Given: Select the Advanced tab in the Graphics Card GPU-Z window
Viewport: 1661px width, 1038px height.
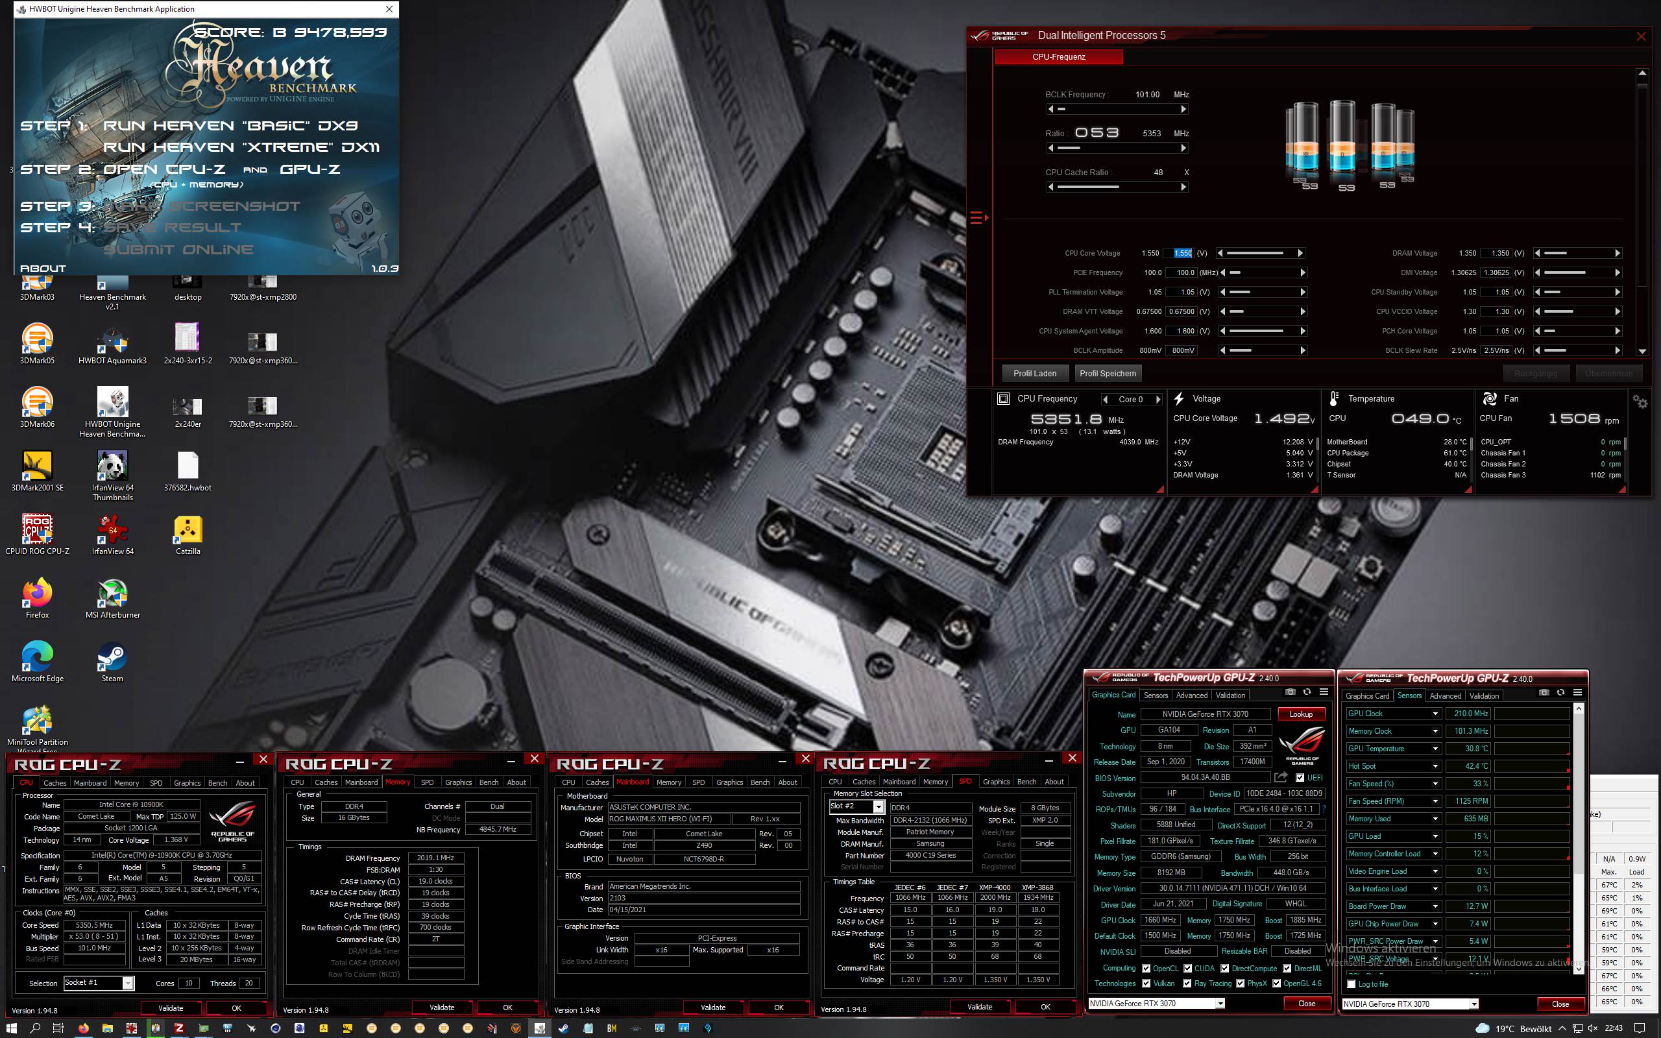Looking at the screenshot, I should tap(1191, 695).
